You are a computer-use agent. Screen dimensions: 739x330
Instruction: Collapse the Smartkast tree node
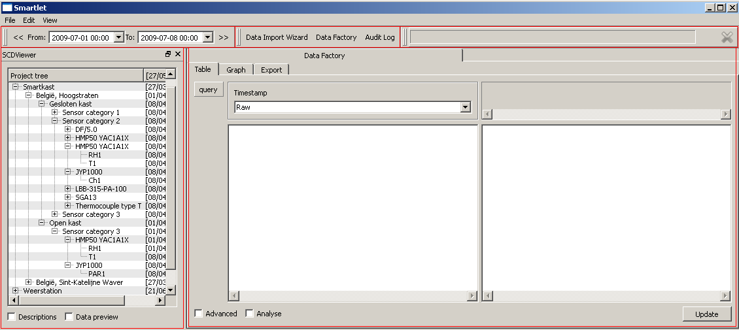16,87
